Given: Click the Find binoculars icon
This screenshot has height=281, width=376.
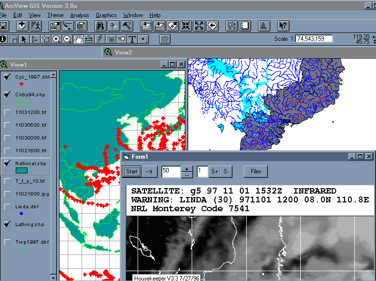Looking at the screenshot, I should [100, 26].
